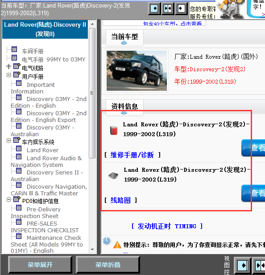The height and width of the screenshot is (275, 265).
Task: Click the red 车型:Discovery-2(发现2) text
Action: (210, 69)
